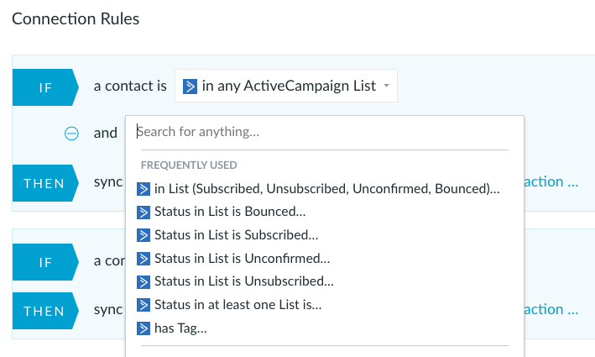Click icon next to Status in at least one List
This screenshot has height=357, width=595.
[x=144, y=305]
